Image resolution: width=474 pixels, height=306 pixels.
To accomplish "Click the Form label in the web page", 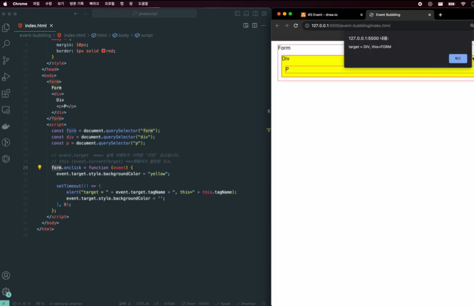I will tap(284, 48).
